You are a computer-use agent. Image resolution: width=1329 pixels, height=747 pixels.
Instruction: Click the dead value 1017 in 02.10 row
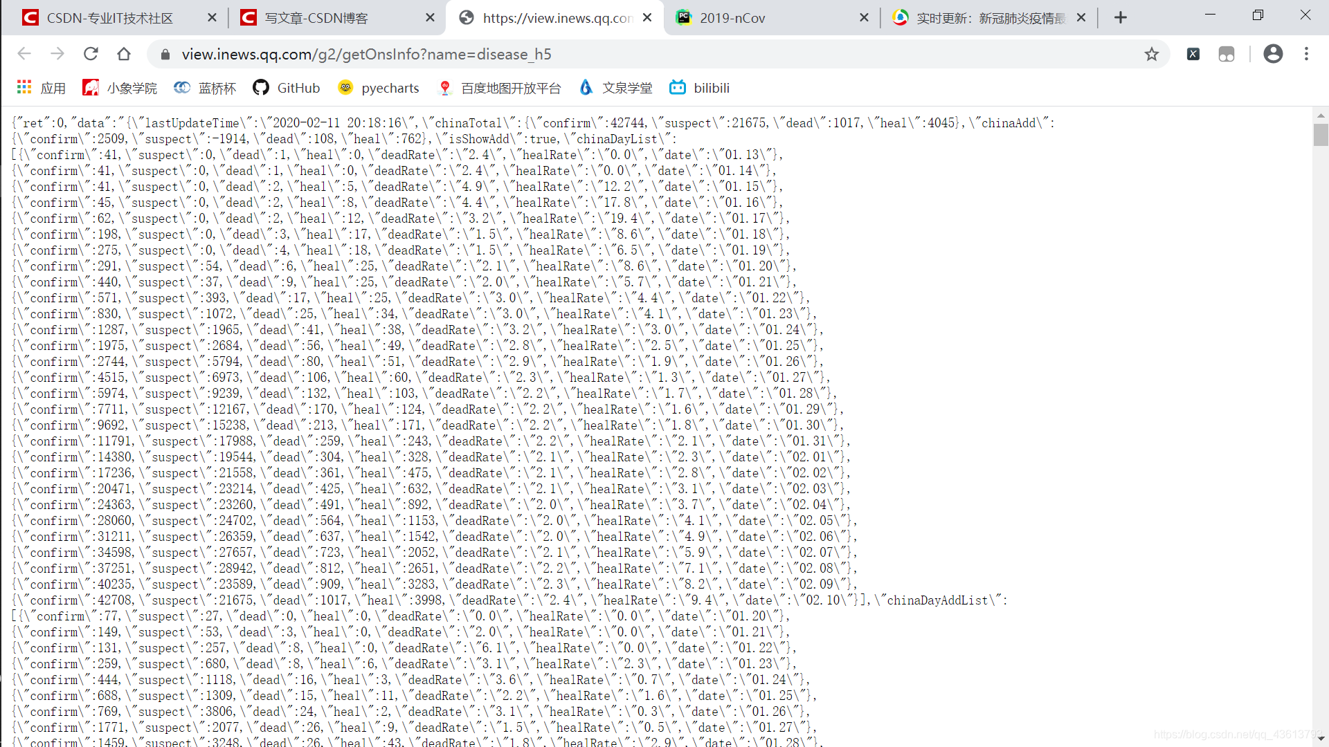tap(334, 600)
